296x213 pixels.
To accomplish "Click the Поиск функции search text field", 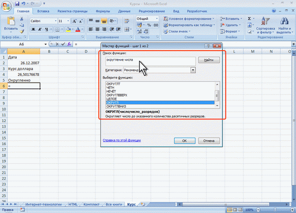I will tap(150, 61).
